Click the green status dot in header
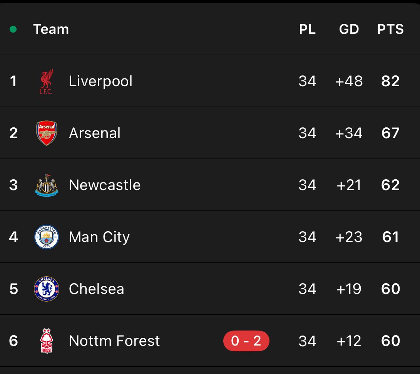Image resolution: width=420 pixels, height=374 pixels. pos(13,29)
